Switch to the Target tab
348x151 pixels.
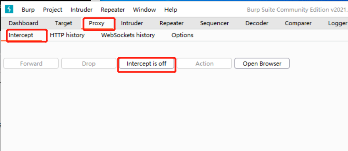[63, 23]
